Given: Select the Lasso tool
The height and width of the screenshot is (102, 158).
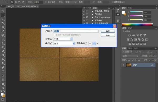Looking at the screenshot, I should 3,19.
